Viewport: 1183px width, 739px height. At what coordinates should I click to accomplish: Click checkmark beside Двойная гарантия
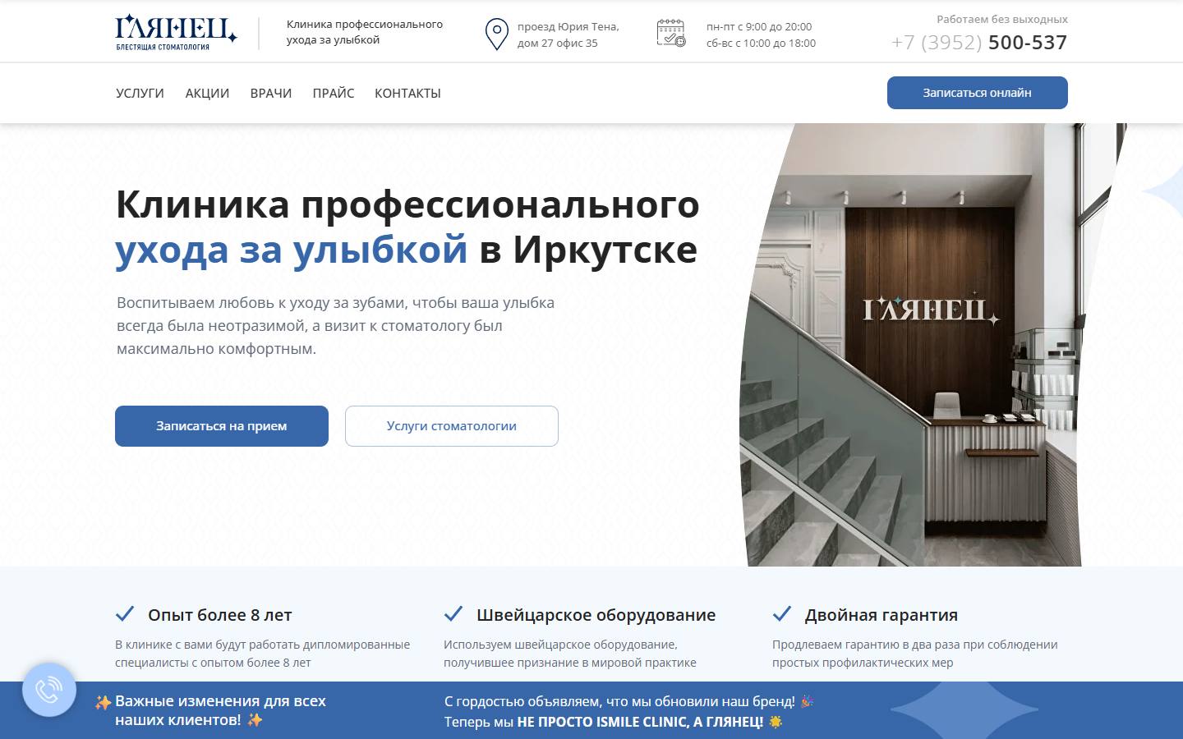(782, 613)
